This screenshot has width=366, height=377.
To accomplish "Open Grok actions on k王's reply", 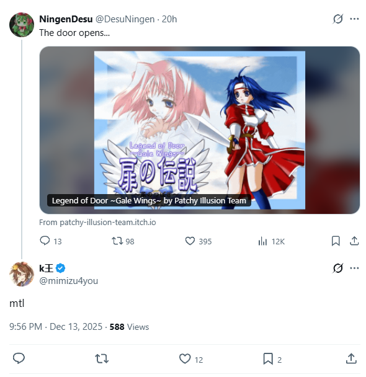I will click(x=337, y=268).
